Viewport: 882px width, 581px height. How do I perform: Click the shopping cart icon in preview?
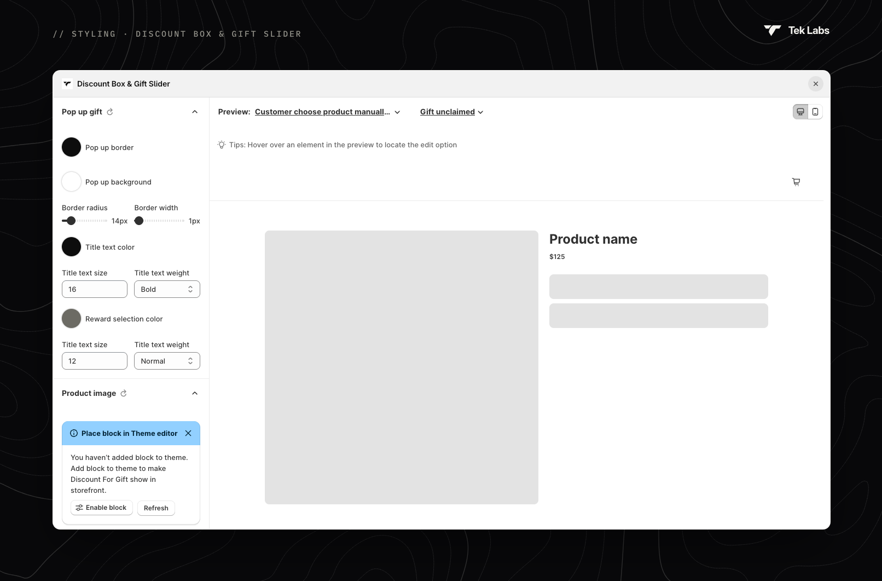click(796, 182)
